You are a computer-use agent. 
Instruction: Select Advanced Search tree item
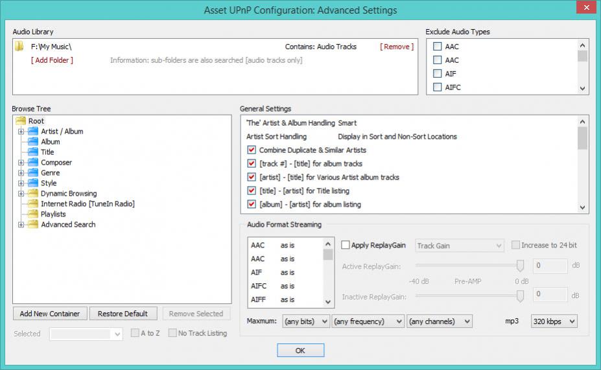68,225
